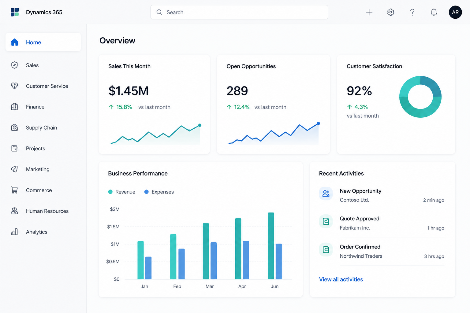The width and height of the screenshot is (470, 313).
Task: Navigate to Analytics in the sidebar
Action: 43,232
